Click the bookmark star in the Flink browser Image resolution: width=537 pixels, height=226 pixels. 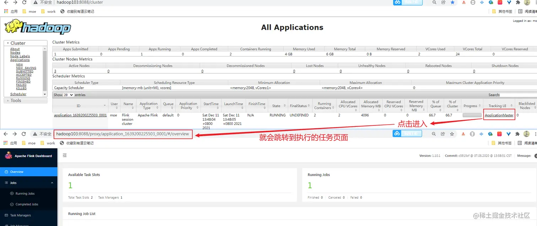point(452,134)
